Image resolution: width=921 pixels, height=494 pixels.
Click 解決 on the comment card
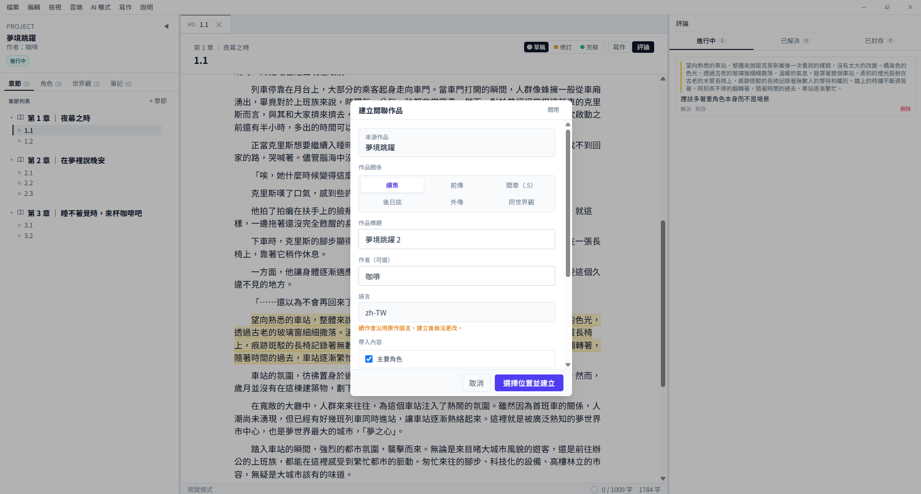[686, 109]
